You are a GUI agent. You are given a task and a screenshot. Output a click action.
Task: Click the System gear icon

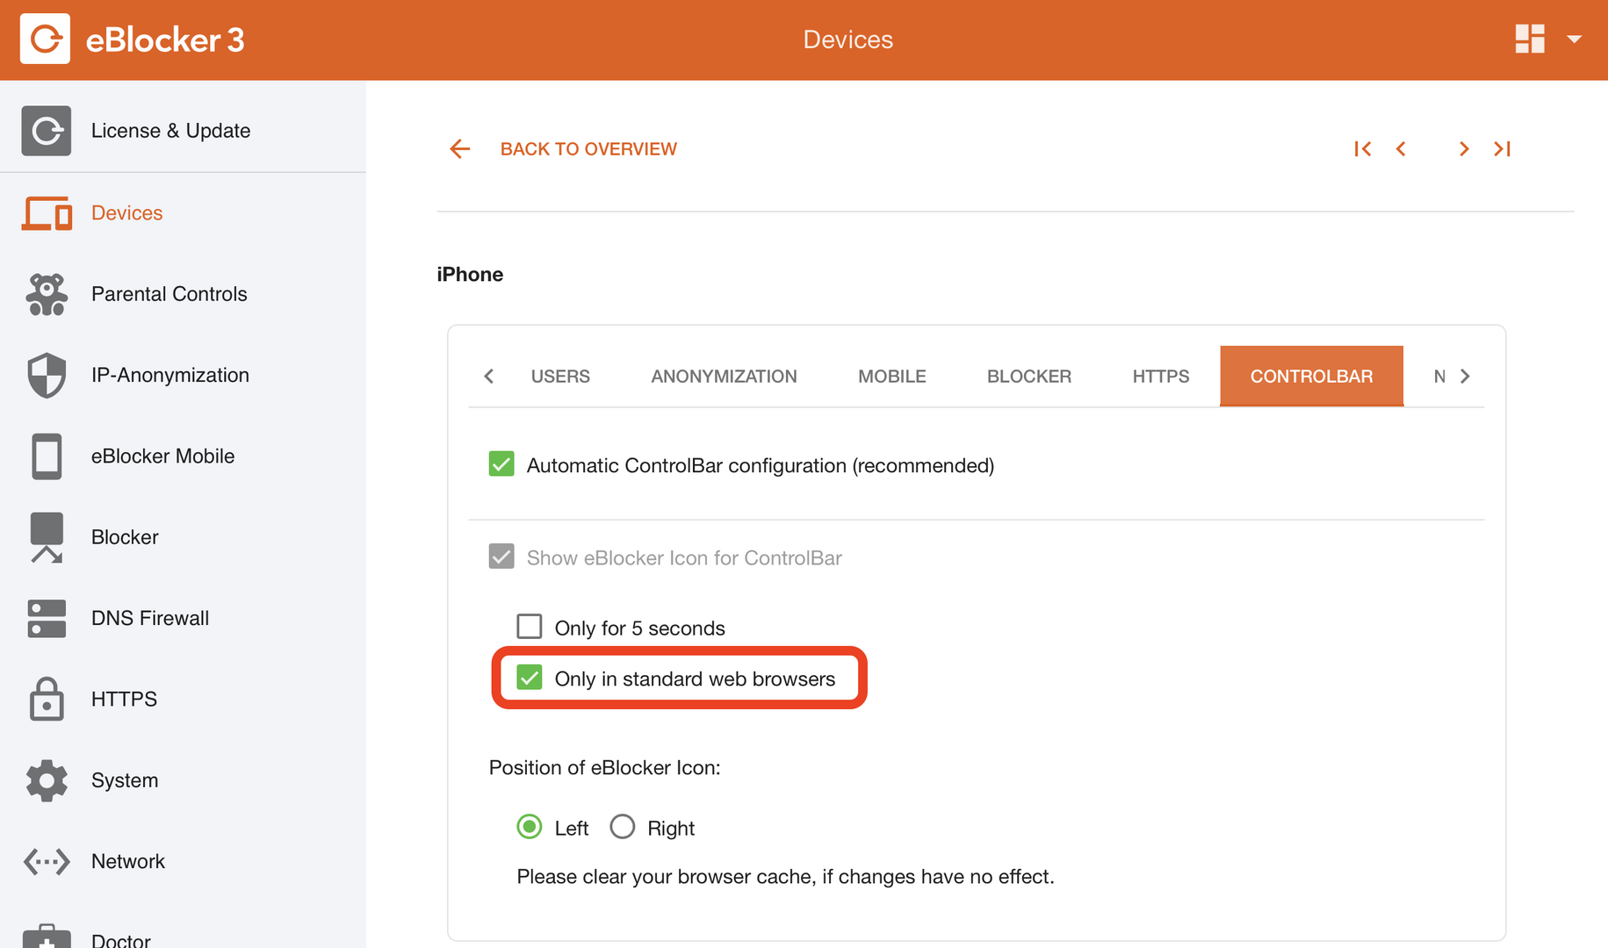click(x=47, y=780)
